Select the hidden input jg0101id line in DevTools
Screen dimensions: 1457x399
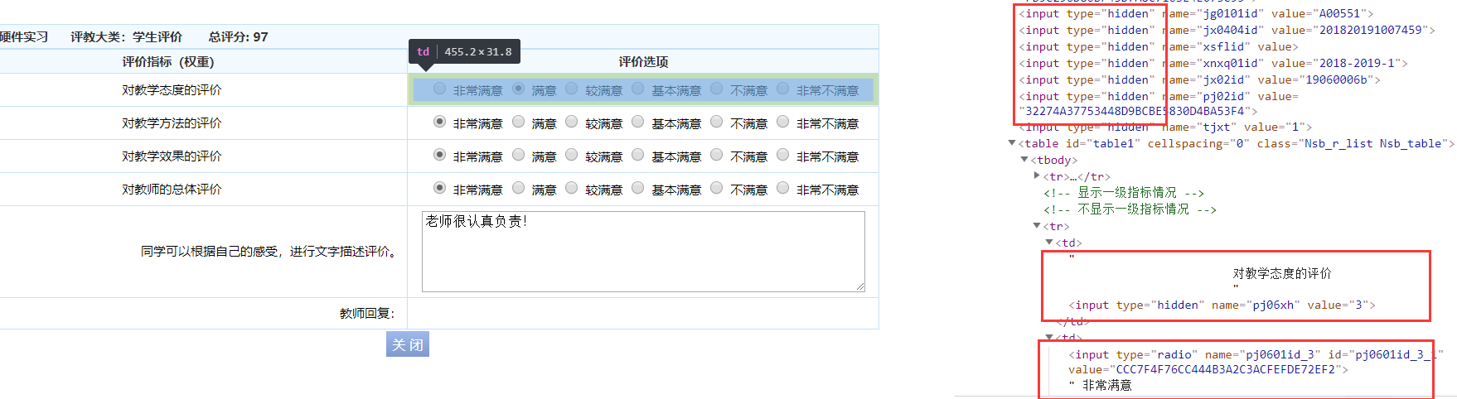pyautogui.click(x=1196, y=13)
